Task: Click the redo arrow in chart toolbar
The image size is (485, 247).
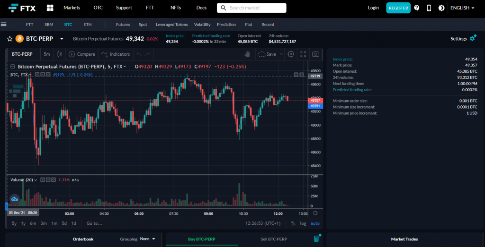Action: (148, 54)
